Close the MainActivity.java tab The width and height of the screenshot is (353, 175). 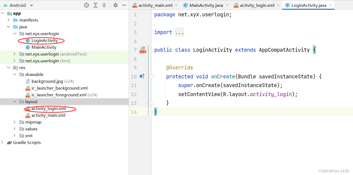[227, 5]
